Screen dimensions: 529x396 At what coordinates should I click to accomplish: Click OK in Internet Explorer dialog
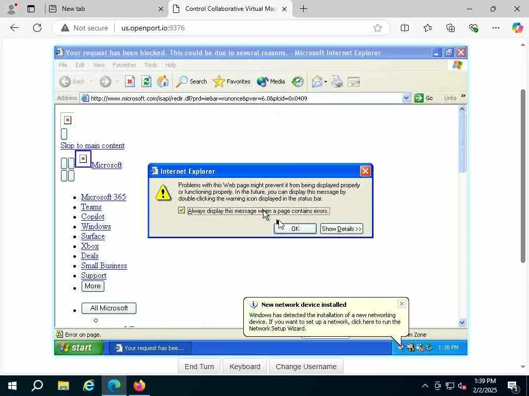295,228
